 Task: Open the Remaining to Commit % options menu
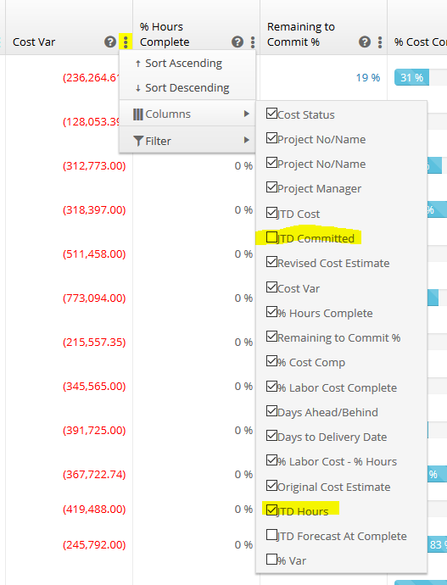380,42
